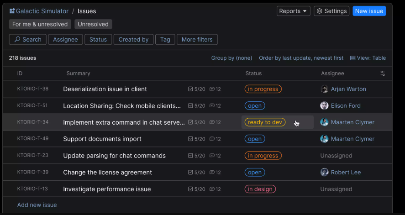Screen dimensions: 405x215
Task: Click the Add new issue link
Action: click(37, 205)
